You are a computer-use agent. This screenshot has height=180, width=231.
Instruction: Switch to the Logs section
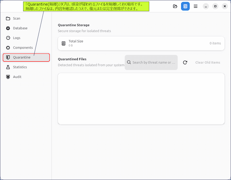pyautogui.click(x=26, y=38)
